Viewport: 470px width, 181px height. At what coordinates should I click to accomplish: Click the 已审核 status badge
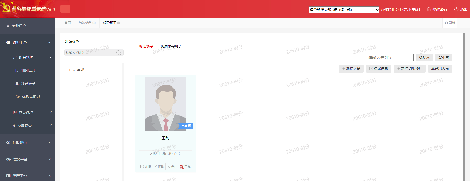click(186, 126)
